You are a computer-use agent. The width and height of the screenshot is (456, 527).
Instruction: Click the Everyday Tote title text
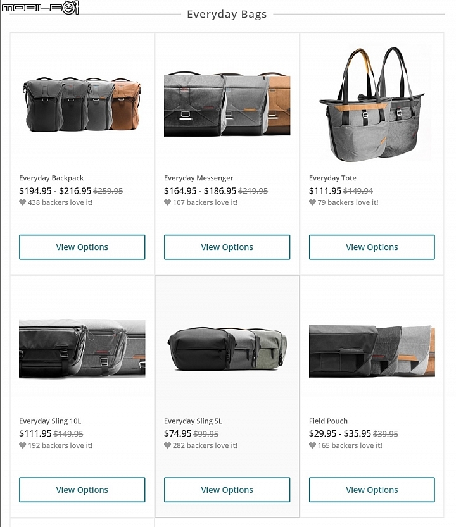click(x=332, y=178)
